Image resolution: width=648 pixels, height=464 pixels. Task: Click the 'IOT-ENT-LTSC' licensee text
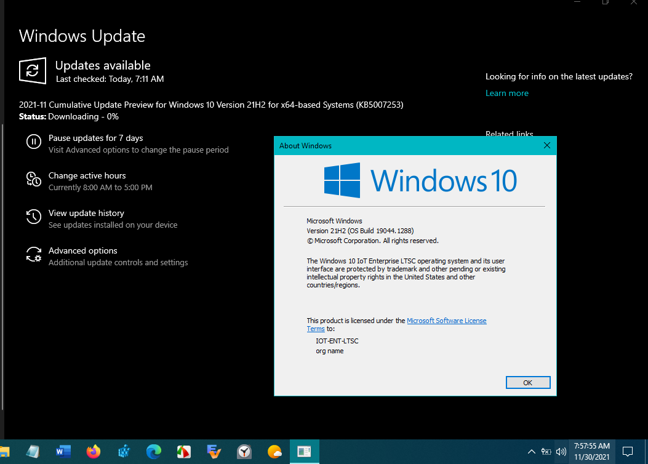(337, 341)
